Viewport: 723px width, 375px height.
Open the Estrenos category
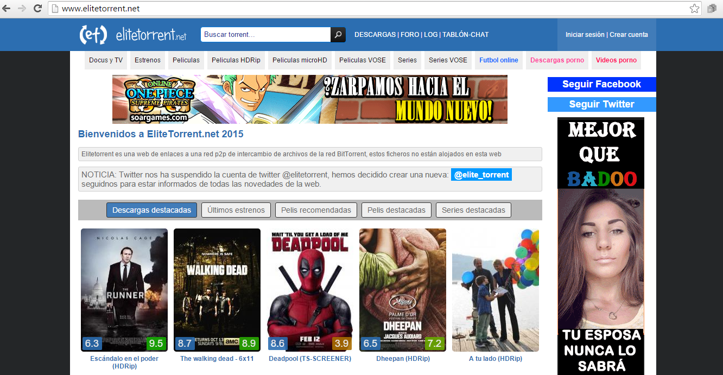point(148,60)
